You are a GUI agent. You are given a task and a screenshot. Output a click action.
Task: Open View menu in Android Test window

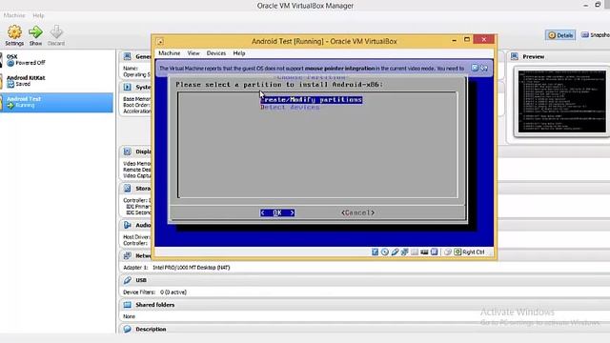tap(193, 53)
